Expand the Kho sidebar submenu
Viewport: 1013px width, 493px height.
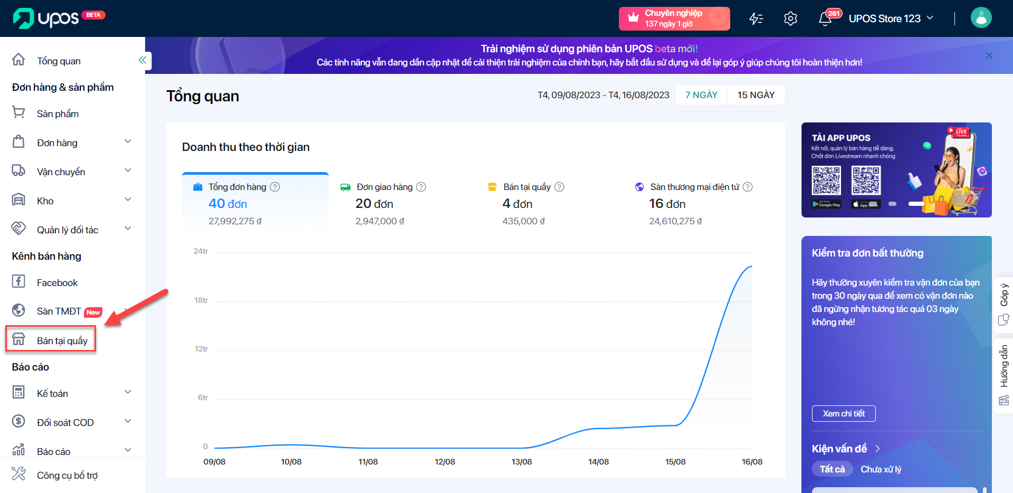(128, 200)
